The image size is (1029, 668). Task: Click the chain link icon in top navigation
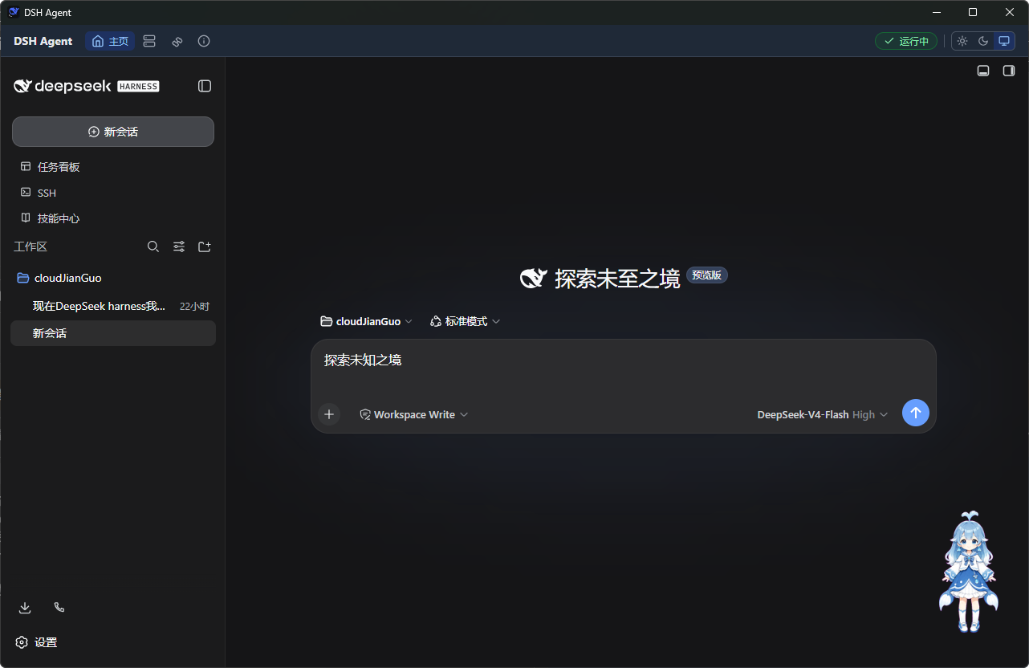(177, 41)
